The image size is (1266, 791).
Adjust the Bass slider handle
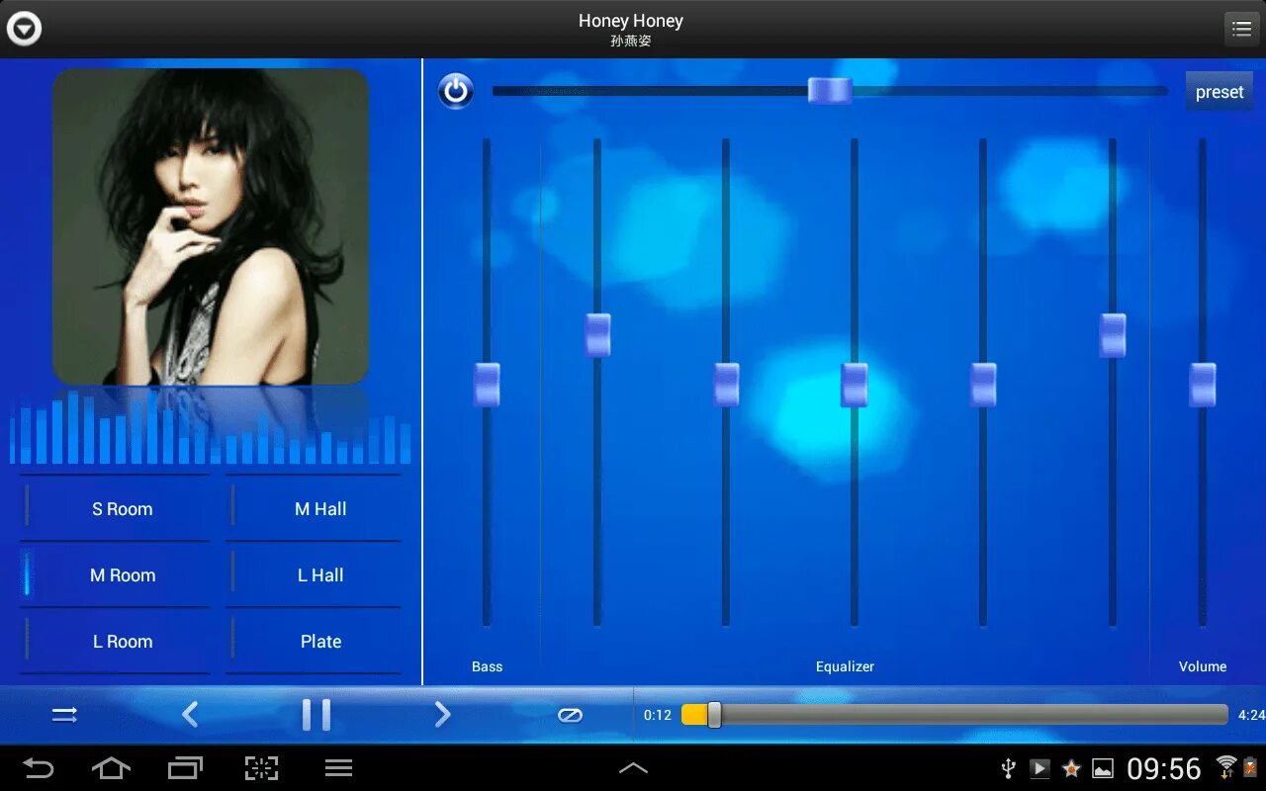pos(487,385)
